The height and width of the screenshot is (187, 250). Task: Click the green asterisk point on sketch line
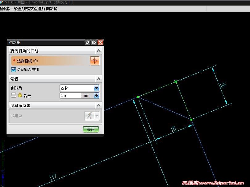(176, 82)
